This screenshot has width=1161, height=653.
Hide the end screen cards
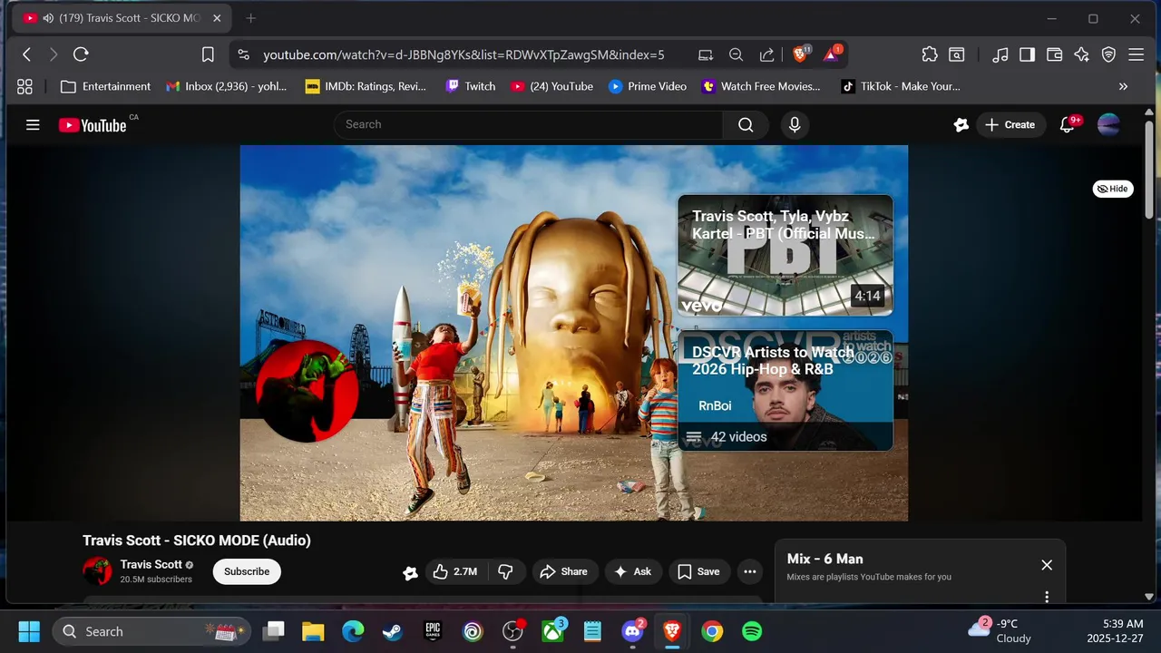(x=1113, y=189)
